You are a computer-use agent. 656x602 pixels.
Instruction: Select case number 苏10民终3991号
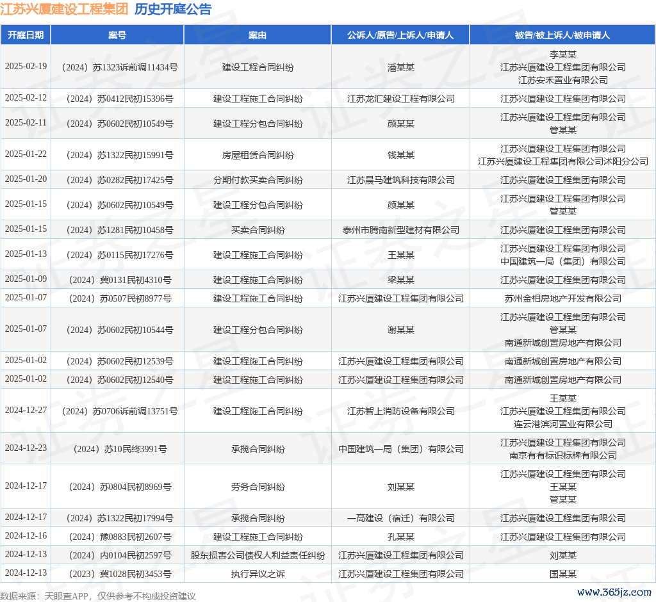pyautogui.click(x=120, y=449)
